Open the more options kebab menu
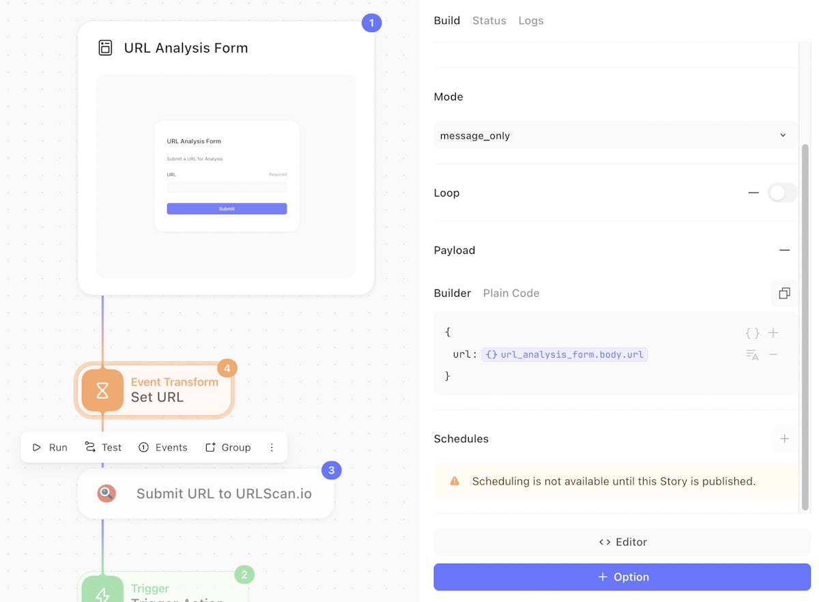Viewport: 819px width, 602px height. 272,448
